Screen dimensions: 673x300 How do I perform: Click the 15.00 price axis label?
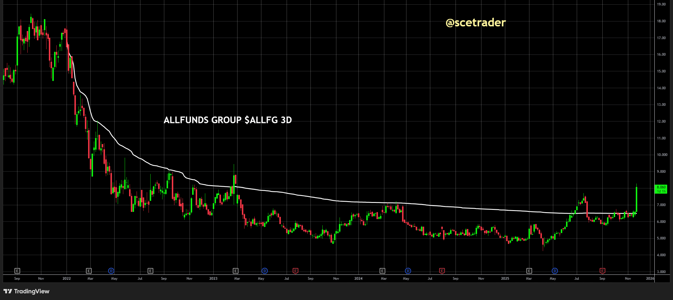pos(661,71)
